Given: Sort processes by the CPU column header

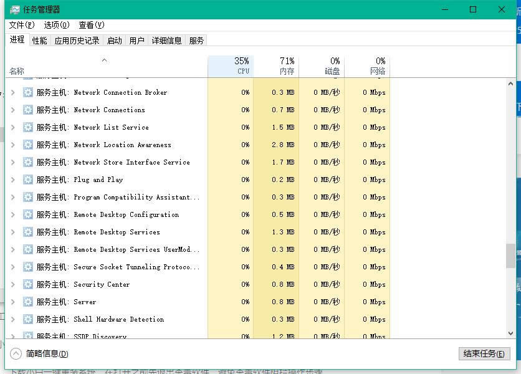Looking at the screenshot, I should [x=242, y=64].
